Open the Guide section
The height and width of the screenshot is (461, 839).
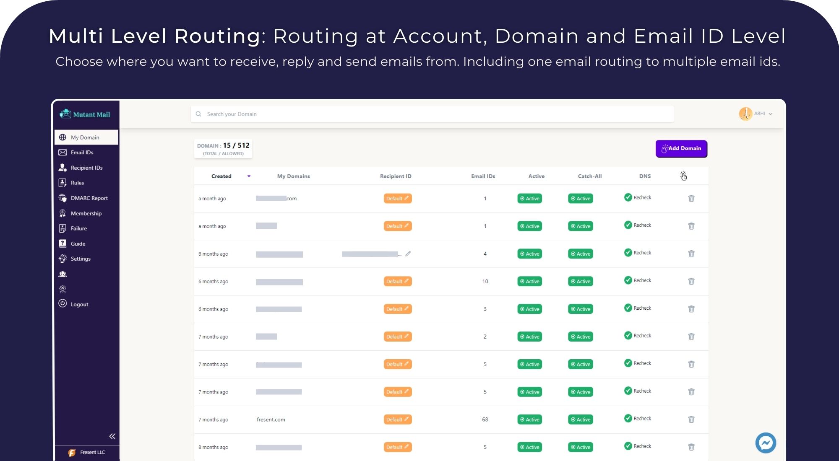coord(77,243)
